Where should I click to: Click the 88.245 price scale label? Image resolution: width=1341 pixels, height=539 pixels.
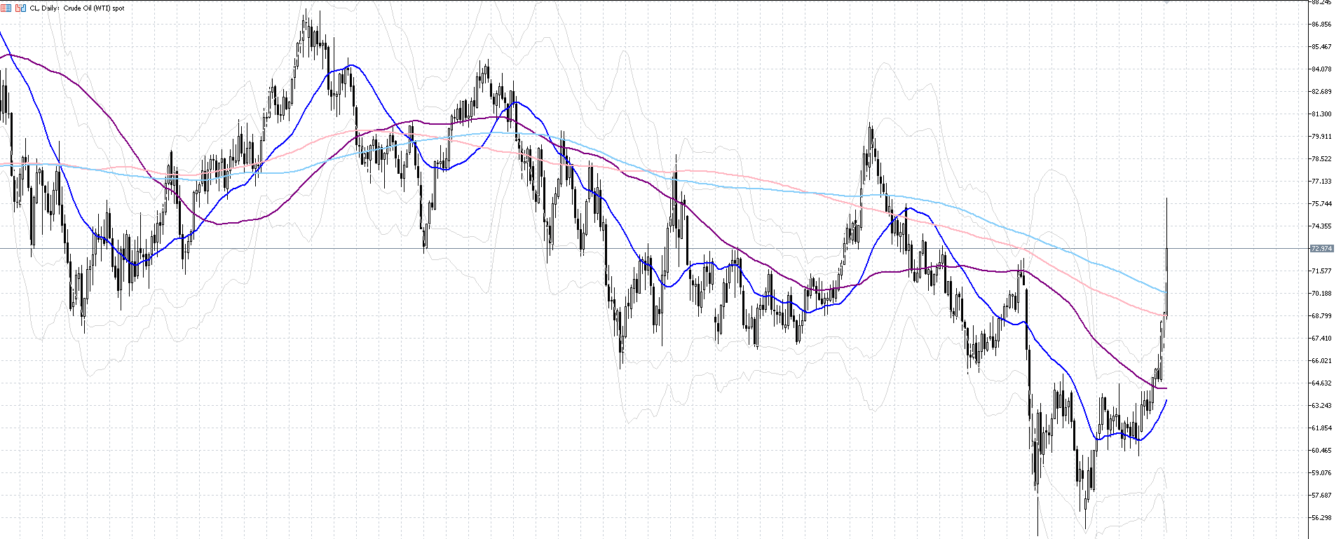pos(1321,3)
